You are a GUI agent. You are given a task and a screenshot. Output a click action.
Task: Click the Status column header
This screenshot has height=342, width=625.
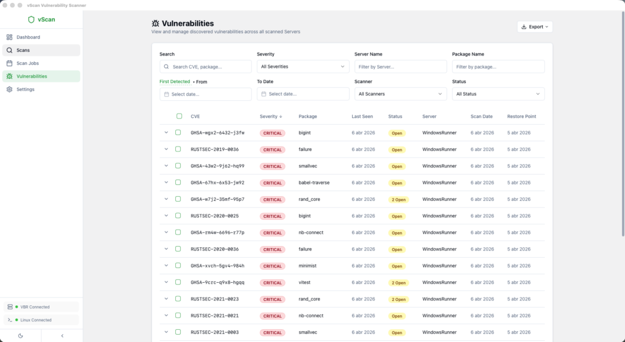(x=395, y=117)
